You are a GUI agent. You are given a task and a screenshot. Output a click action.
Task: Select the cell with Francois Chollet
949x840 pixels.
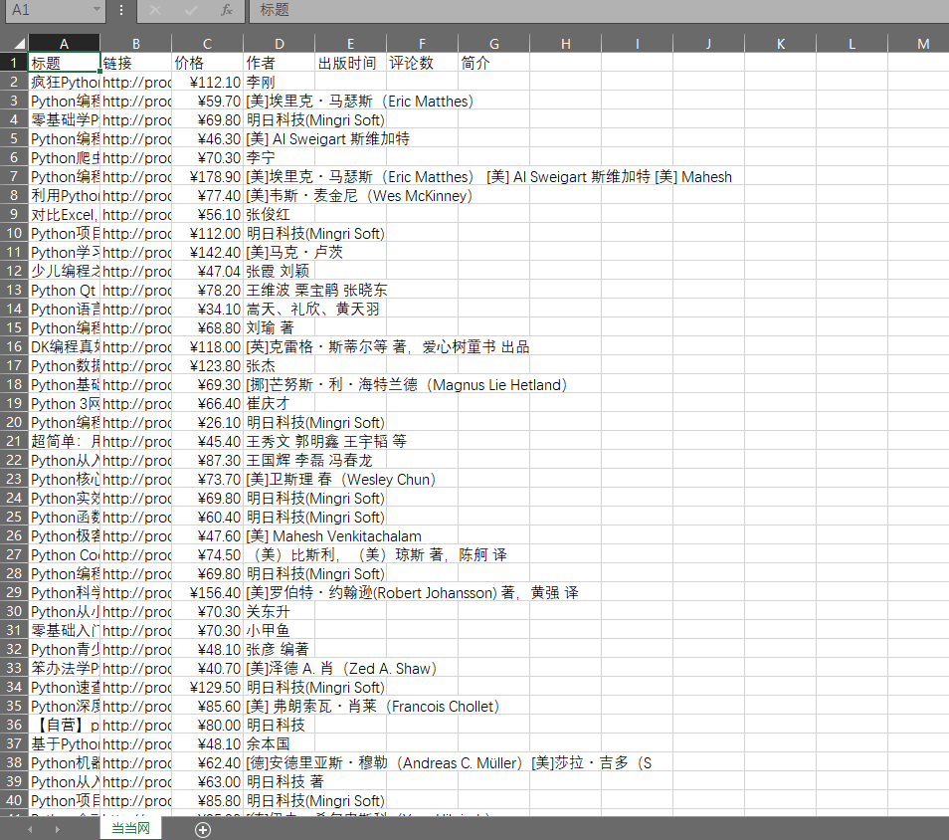tap(279, 706)
